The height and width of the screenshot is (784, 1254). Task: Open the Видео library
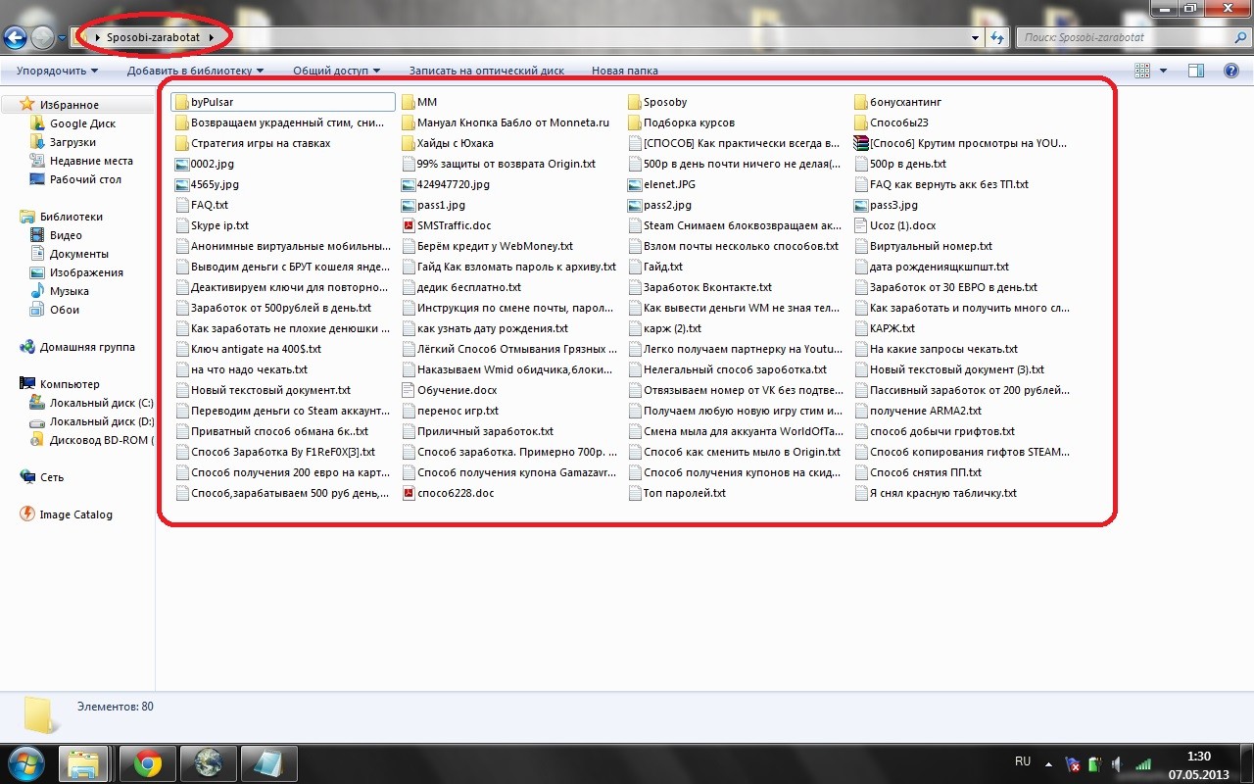(x=56, y=235)
